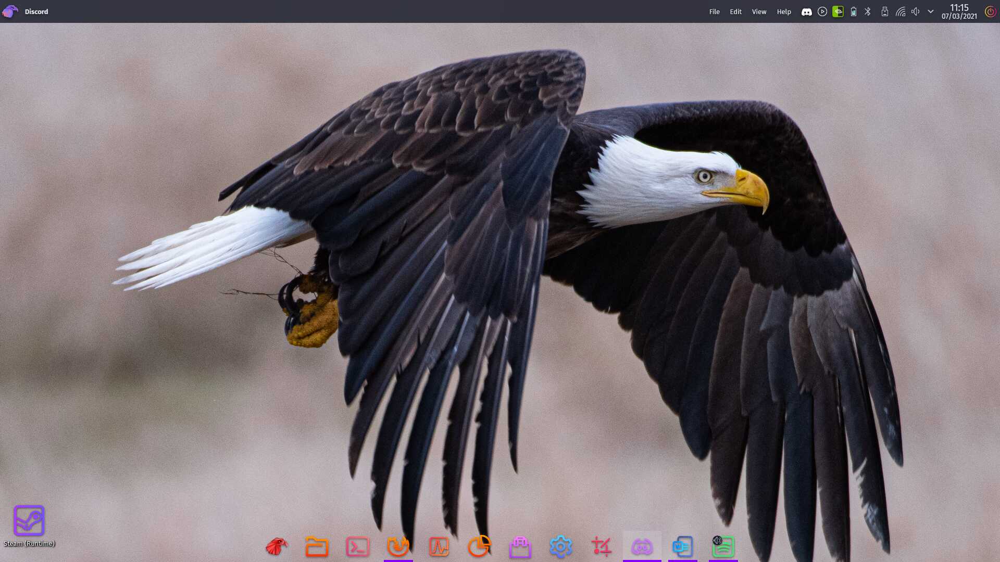Open the volume speaker tray icon
The width and height of the screenshot is (1000, 562).
(x=915, y=11)
